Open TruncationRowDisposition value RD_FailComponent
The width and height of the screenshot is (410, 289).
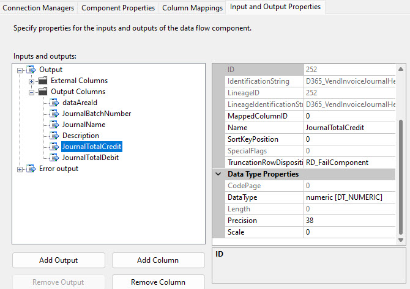pos(349,163)
